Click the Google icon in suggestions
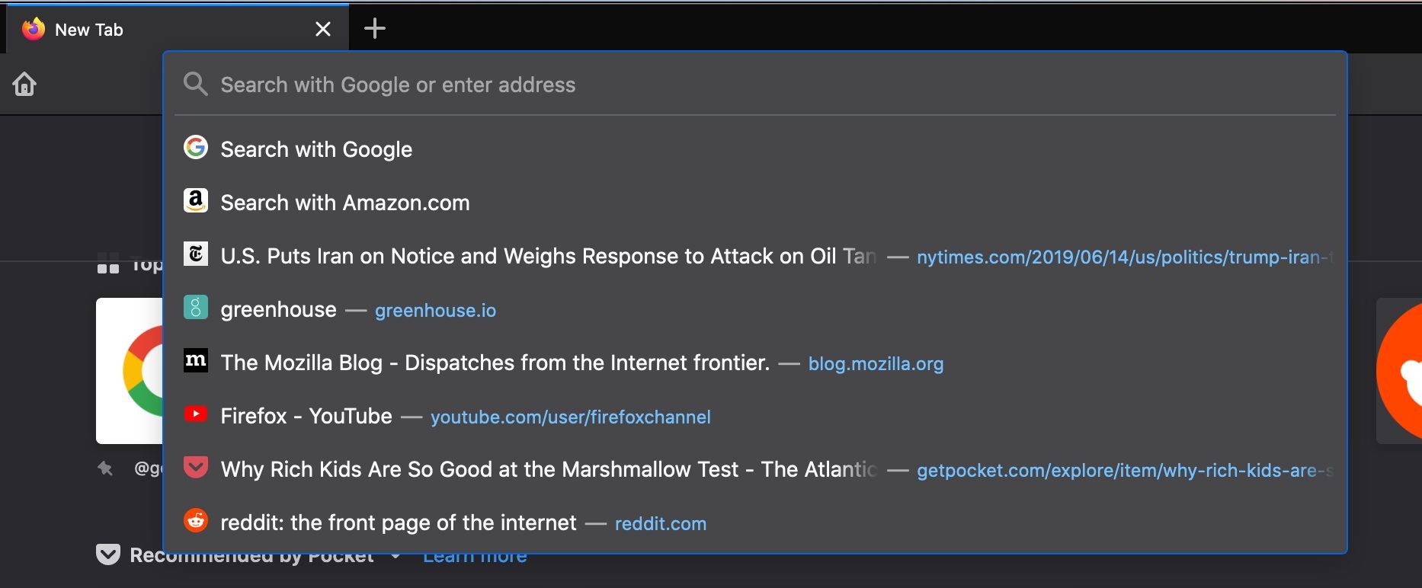The height and width of the screenshot is (588, 1422). tap(196, 148)
